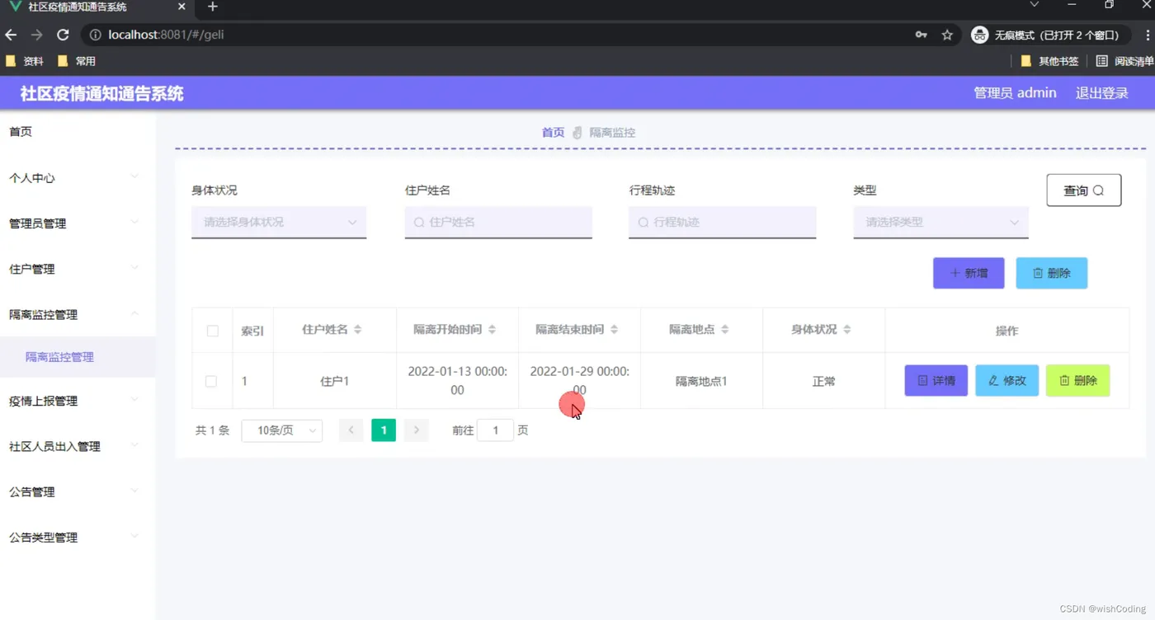The height and width of the screenshot is (620, 1155).
Task: Open a new browser tab
Action: pyautogui.click(x=213, y=7)
